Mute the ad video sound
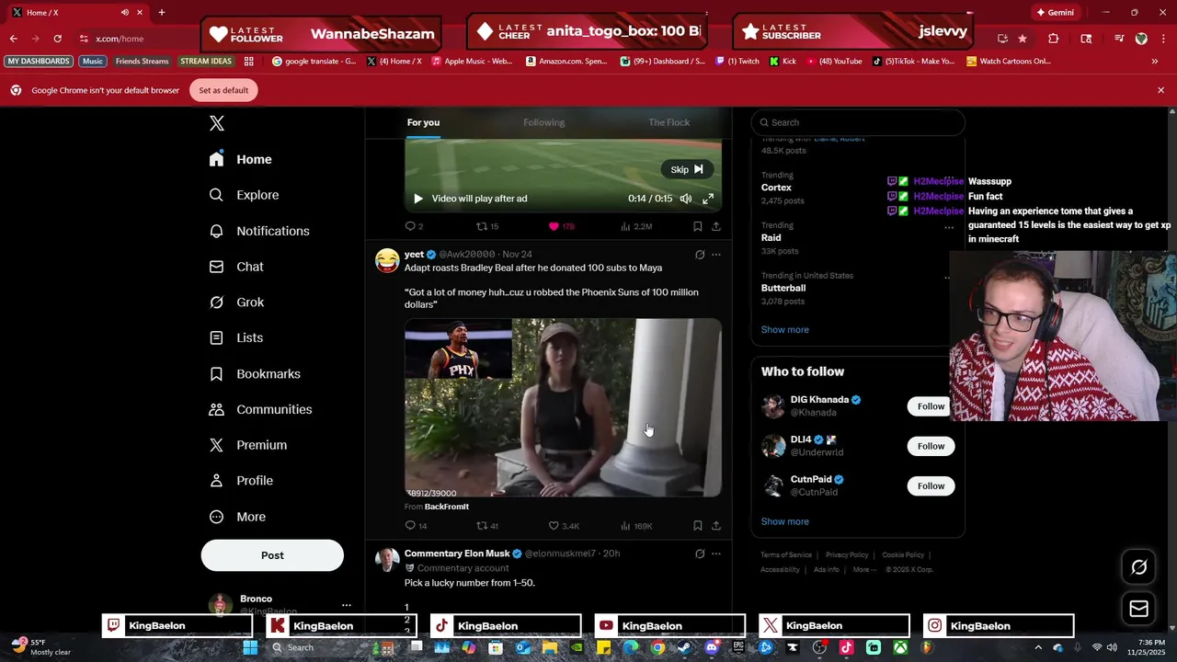Image resolution: width=1177 pixels, height=662 pixels. point(686,199)
